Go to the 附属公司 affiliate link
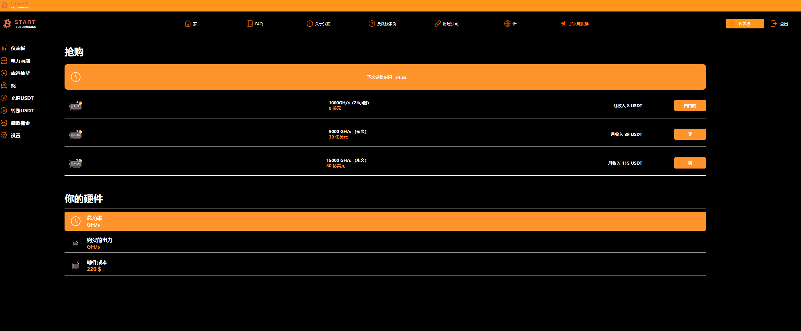Viewport: 801px width, 331px height. pyautogui.click(x=450, y=24)
